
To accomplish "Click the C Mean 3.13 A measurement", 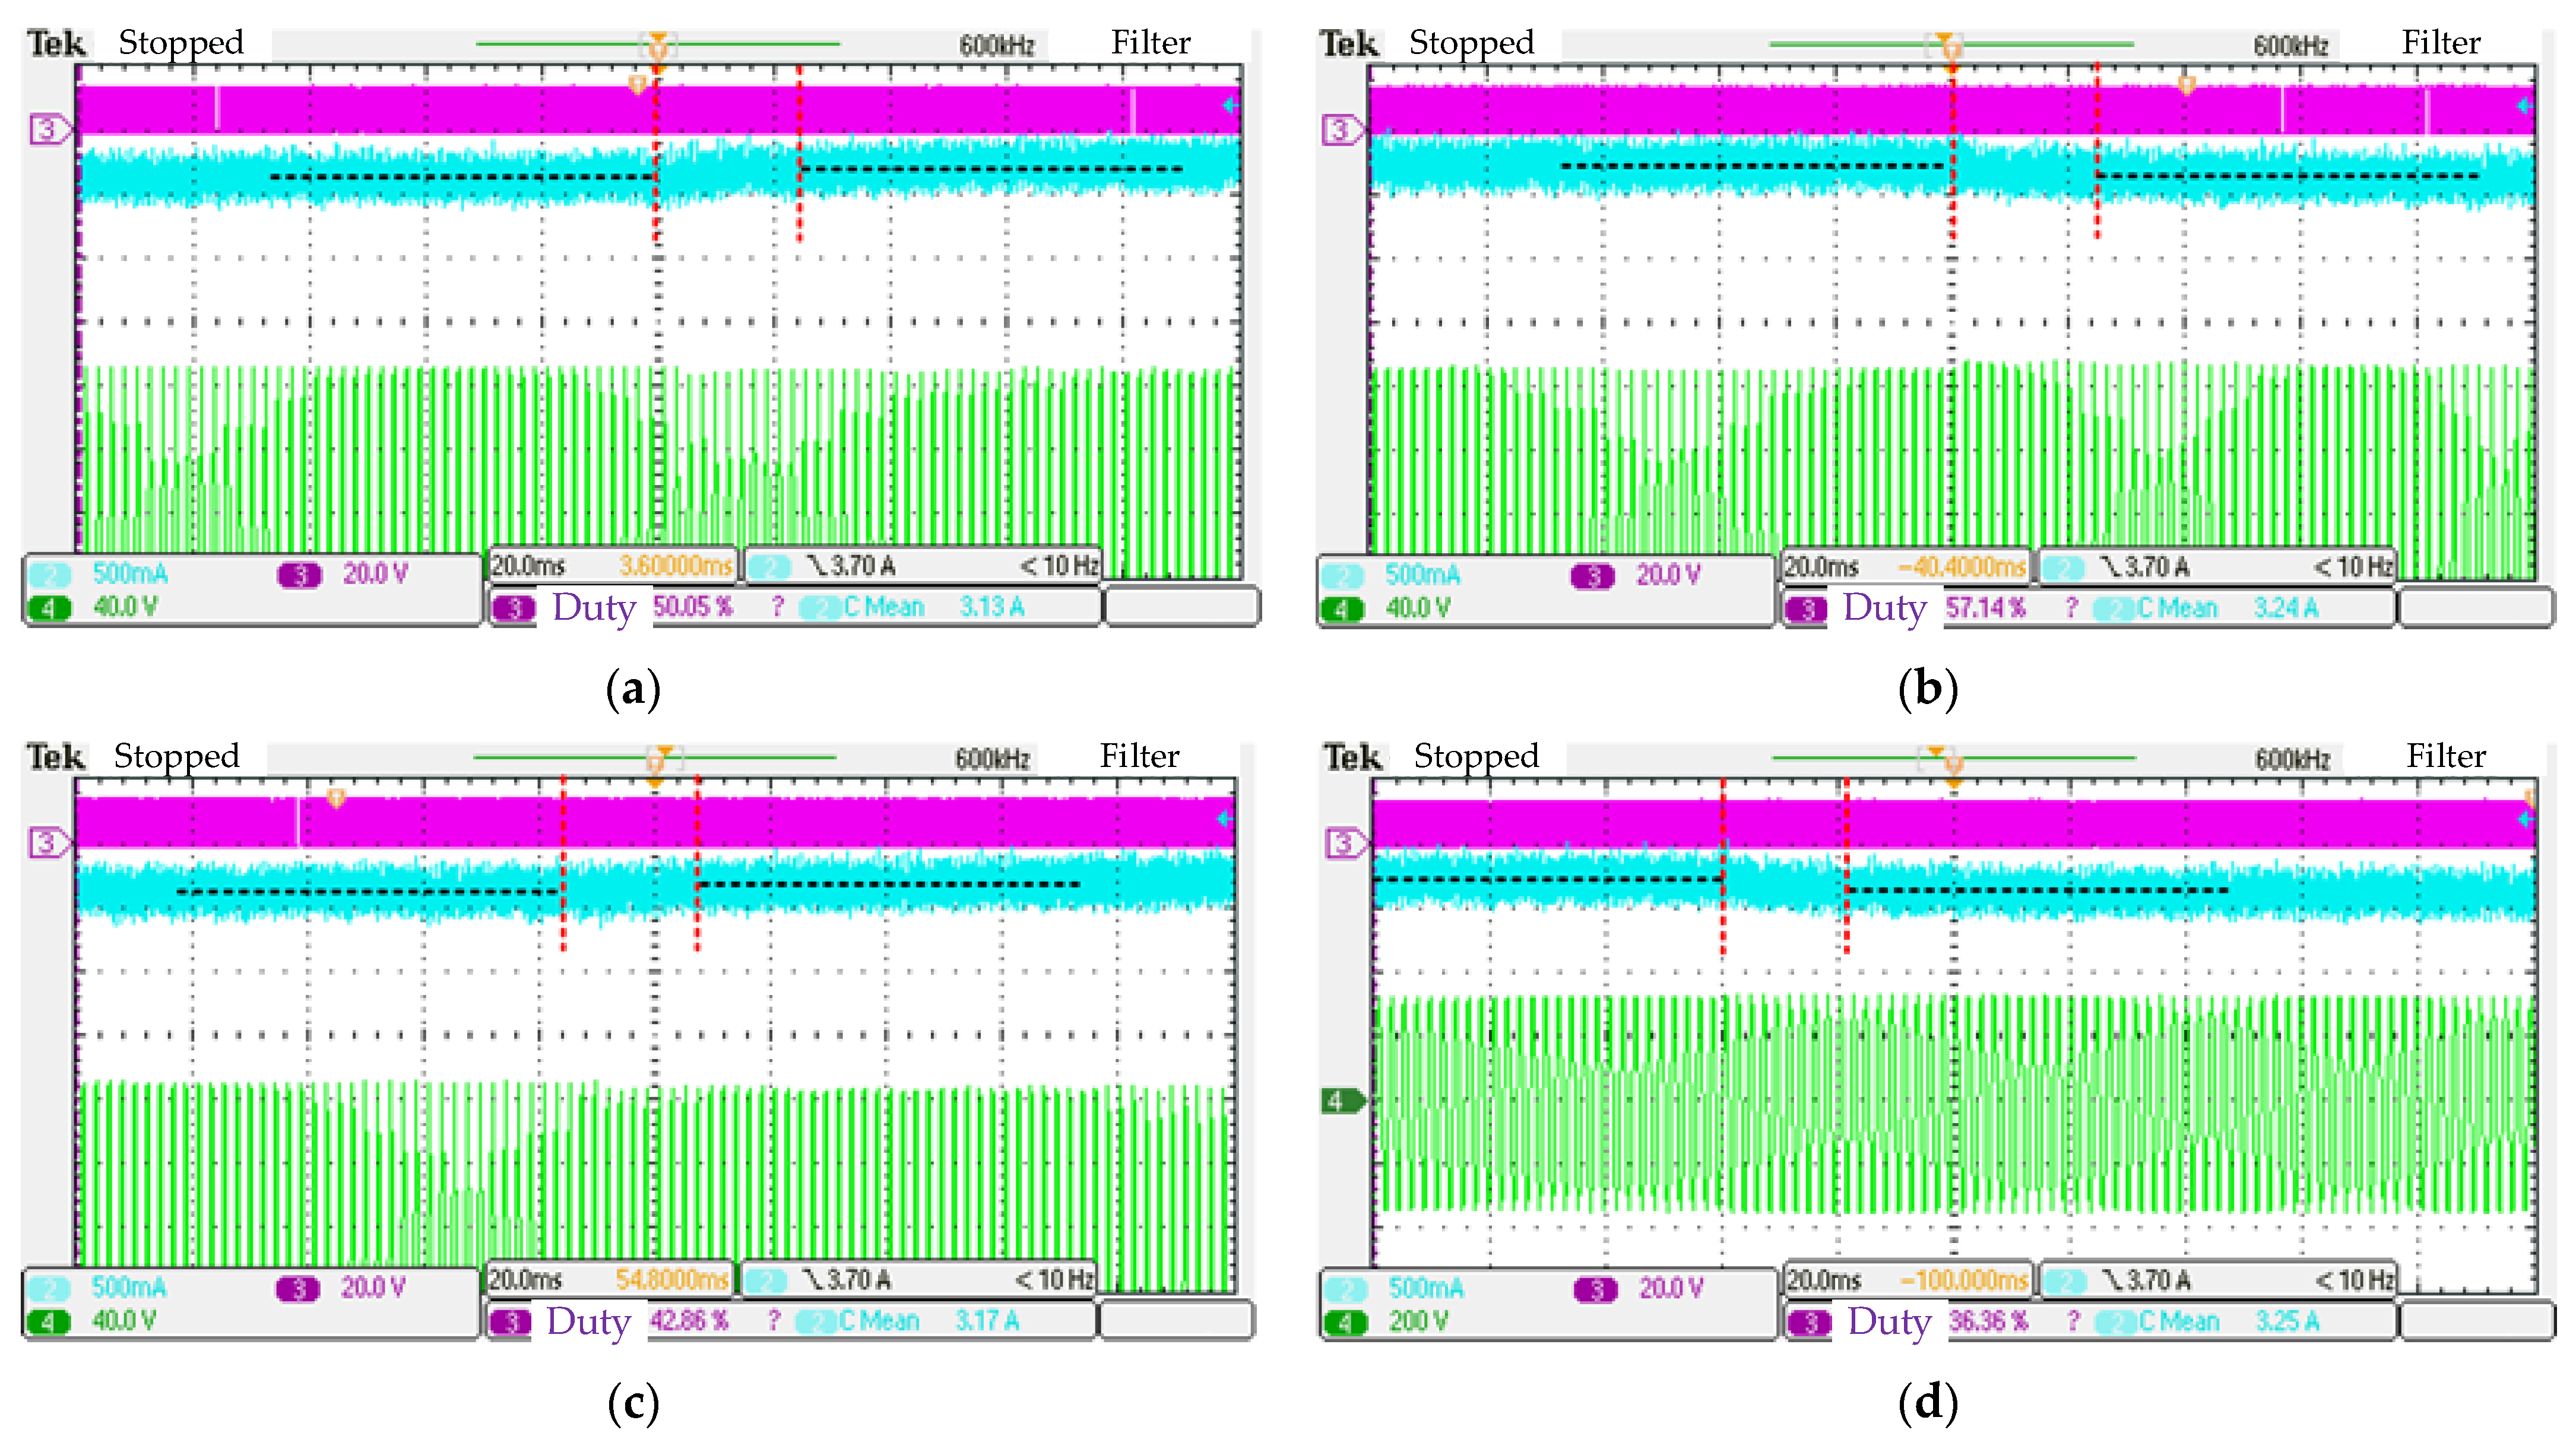I will tap(990, 607).
